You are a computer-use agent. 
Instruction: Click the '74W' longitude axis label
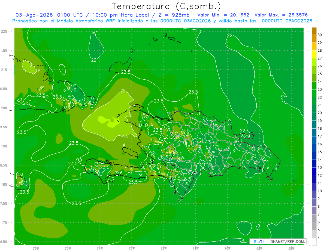pos(100,248)
